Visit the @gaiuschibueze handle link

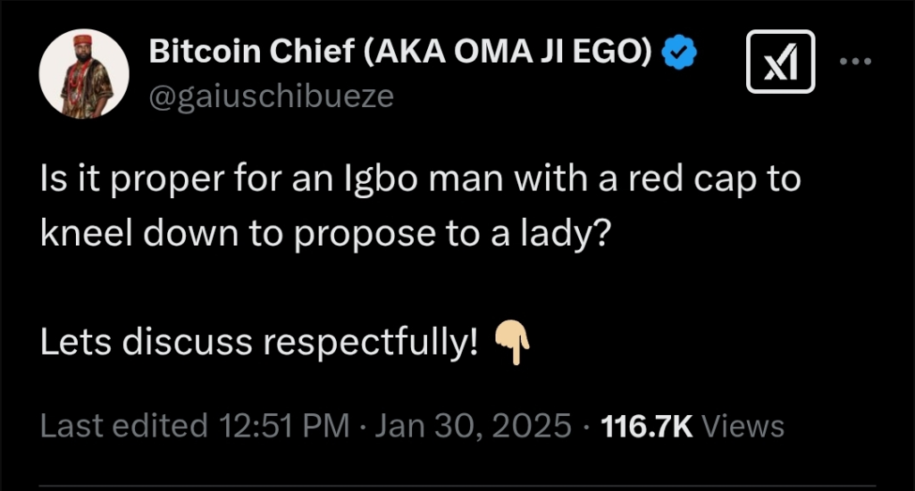[x=271, y=96]
